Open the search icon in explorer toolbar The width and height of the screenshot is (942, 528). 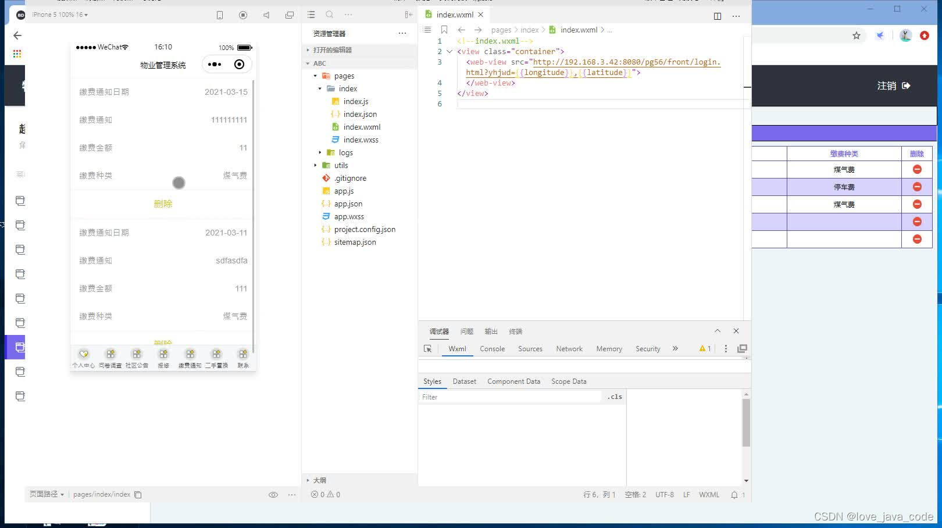pos(330,15)
